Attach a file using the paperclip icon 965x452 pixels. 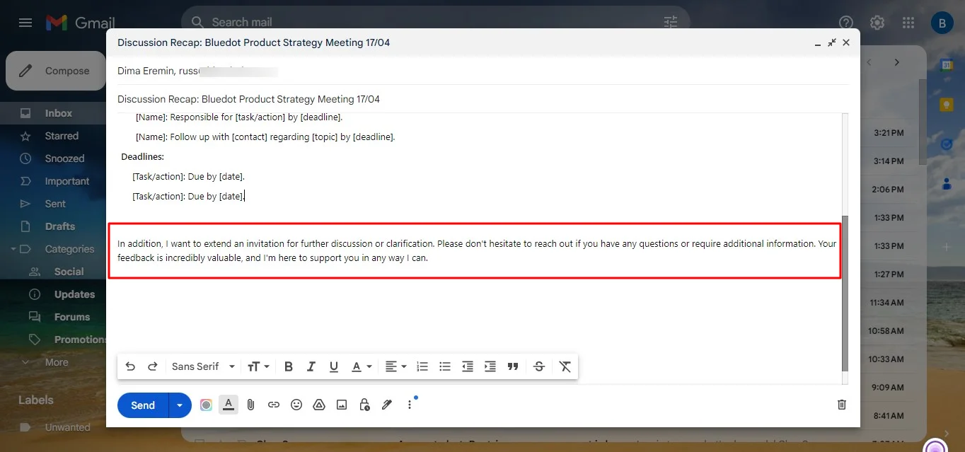click(250, 404)
